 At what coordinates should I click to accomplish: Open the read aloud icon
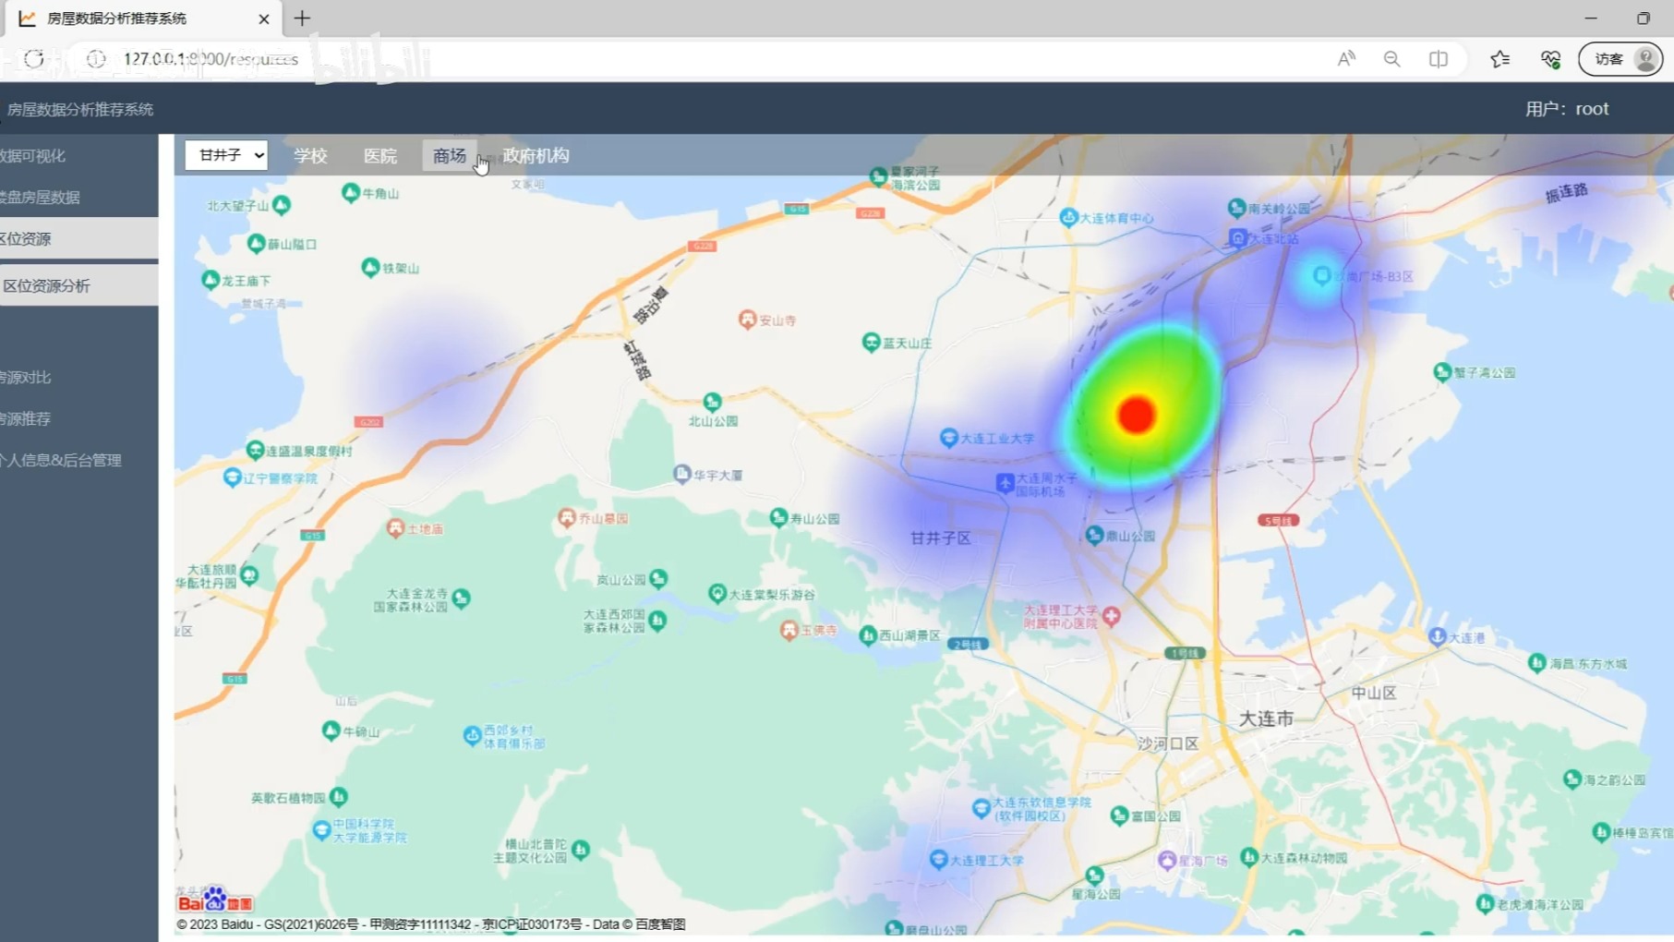[1346, 59]
